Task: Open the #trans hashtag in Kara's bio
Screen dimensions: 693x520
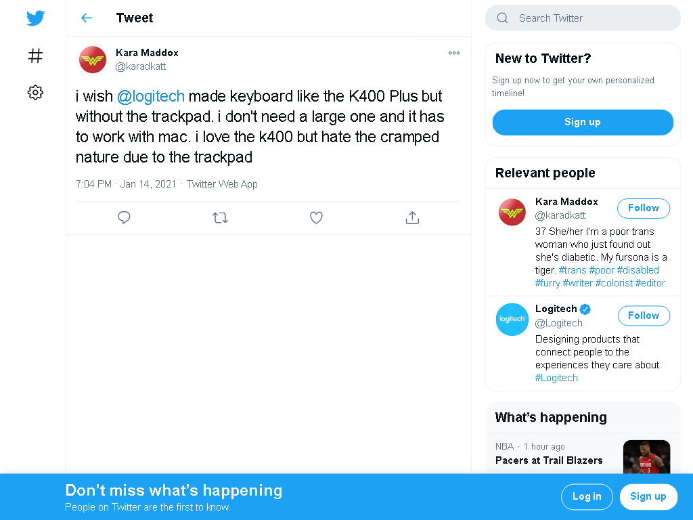Action: point(573,270)
